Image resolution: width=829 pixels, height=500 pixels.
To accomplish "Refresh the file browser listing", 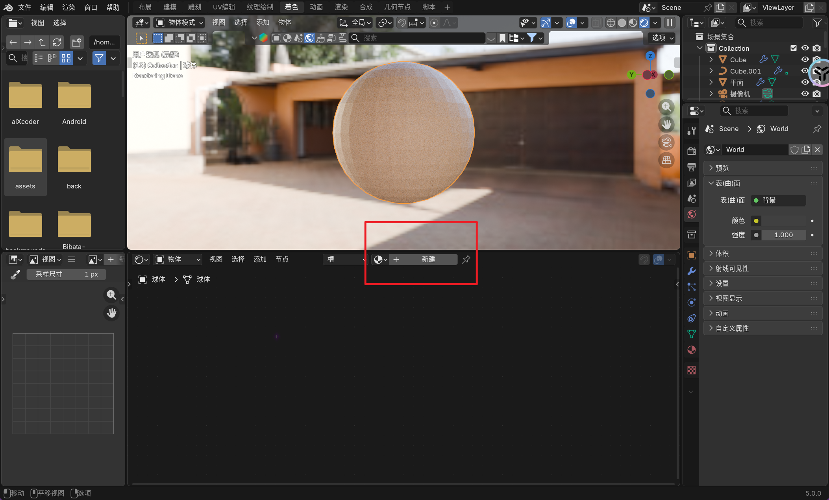I will pos(57,42).
